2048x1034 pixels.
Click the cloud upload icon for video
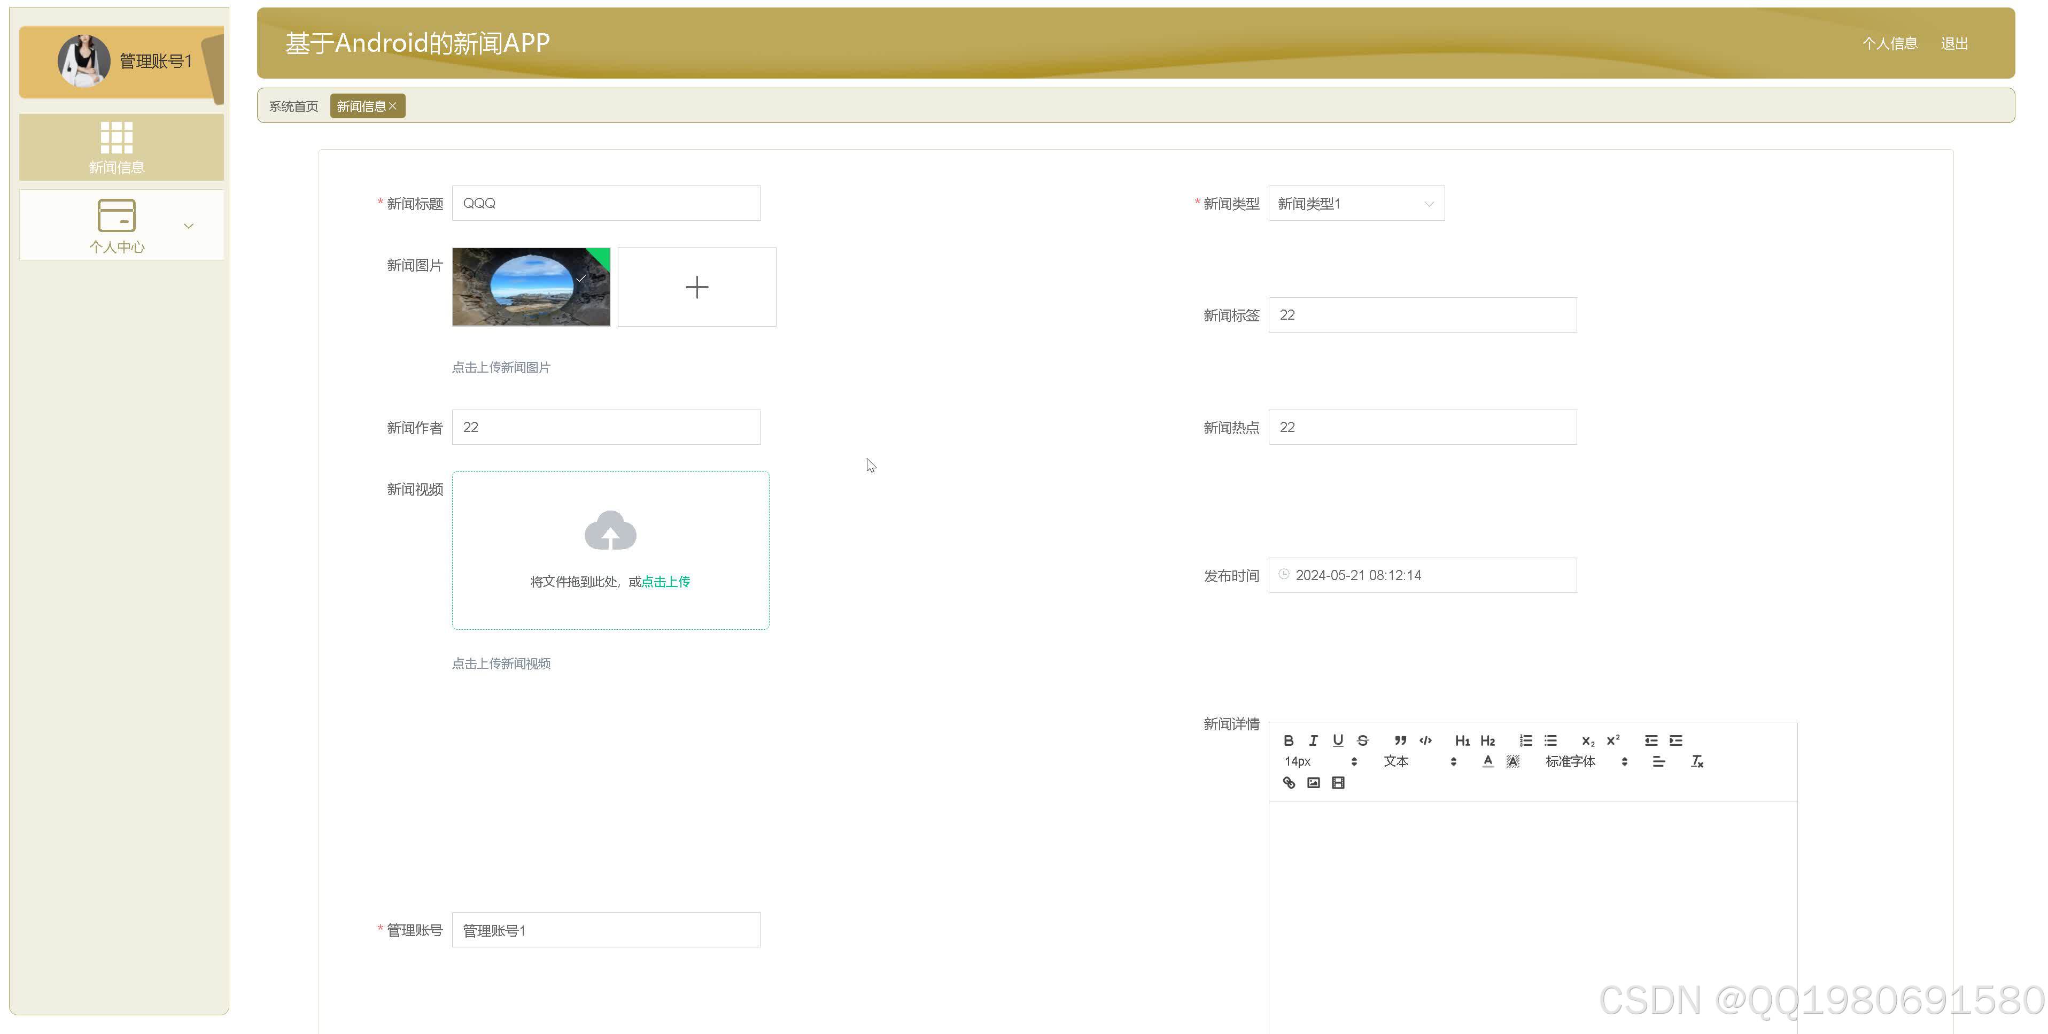click(610, 530)
